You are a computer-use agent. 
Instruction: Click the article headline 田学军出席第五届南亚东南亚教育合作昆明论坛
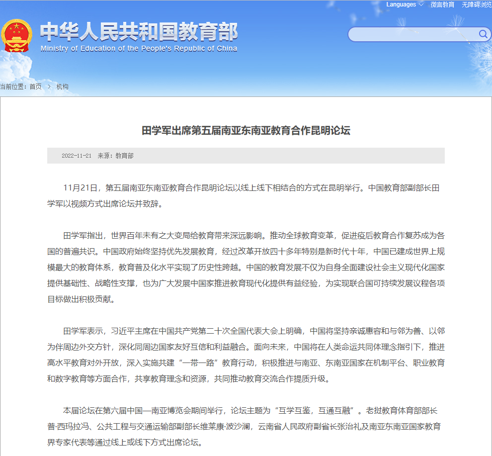pos(246,130)
